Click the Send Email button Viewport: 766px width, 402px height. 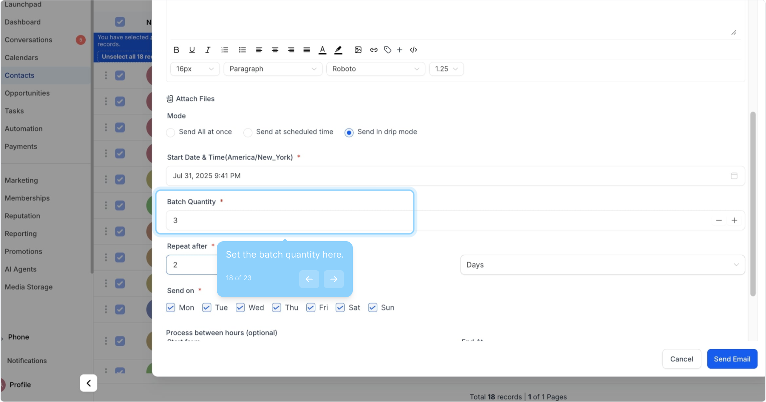pyautogui.click(x=732, y=359)
